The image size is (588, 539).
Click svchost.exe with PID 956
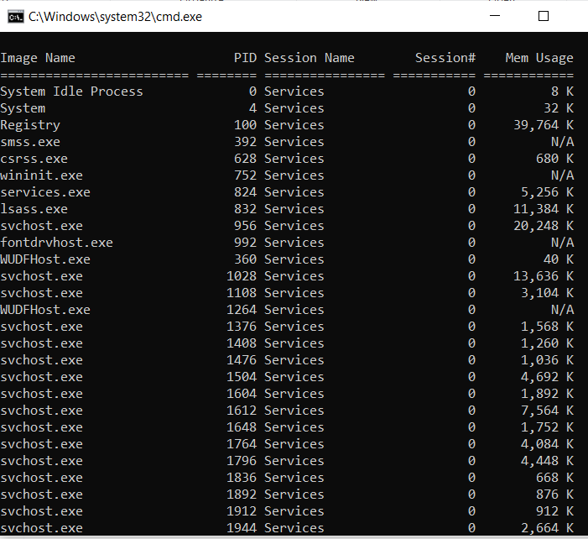pyautogui.click(x=42, y=226)
